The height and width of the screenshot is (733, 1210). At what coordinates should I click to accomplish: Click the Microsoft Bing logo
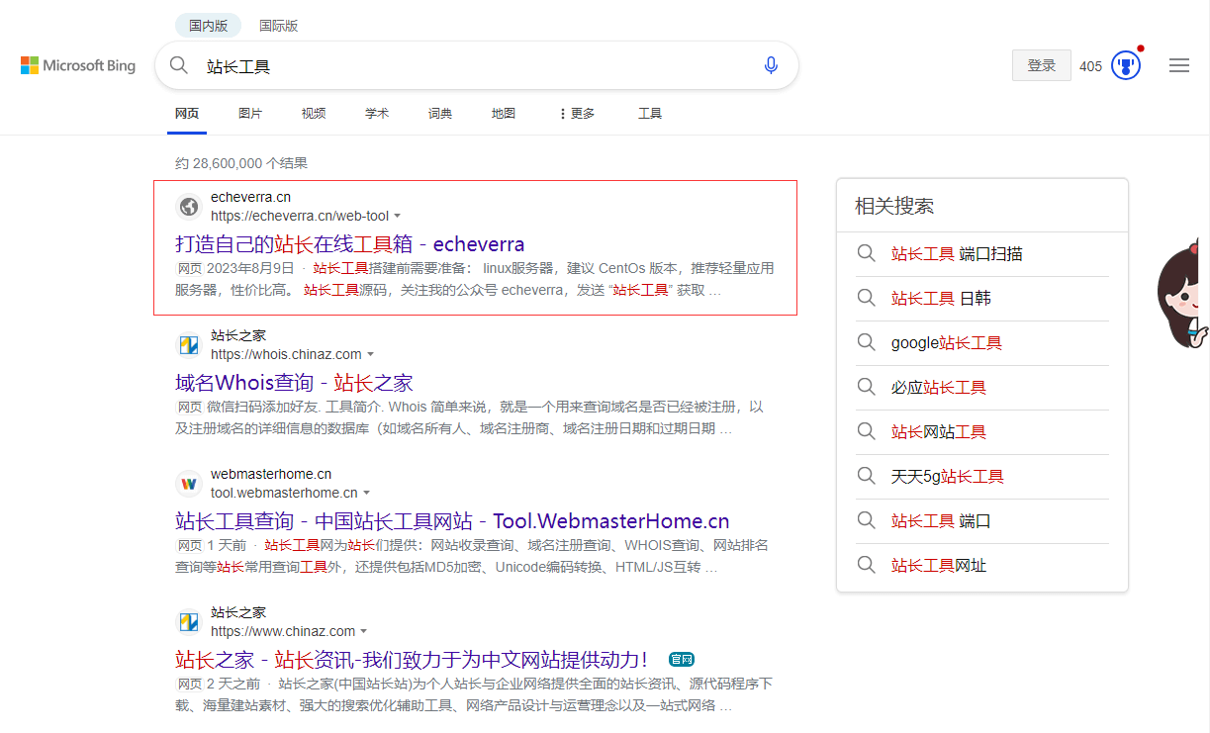coord(78,66)
